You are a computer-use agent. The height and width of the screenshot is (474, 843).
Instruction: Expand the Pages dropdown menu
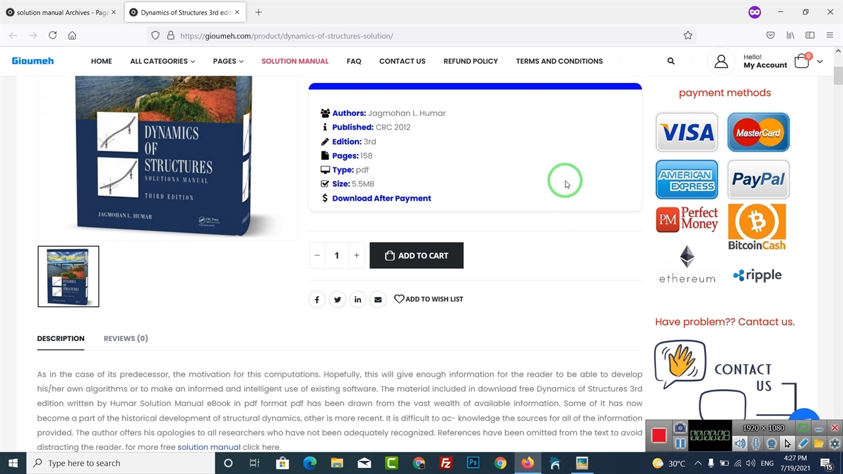(x=228, y=61)
